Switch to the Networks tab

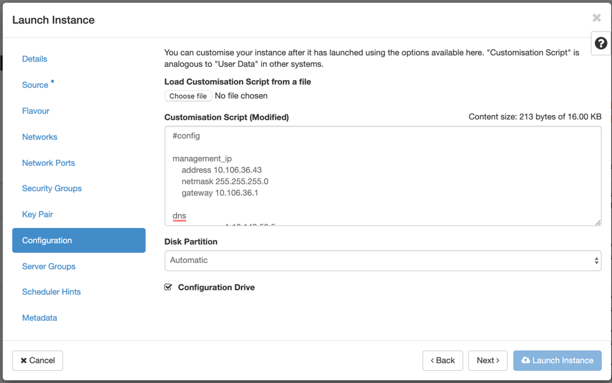(40, 137)
